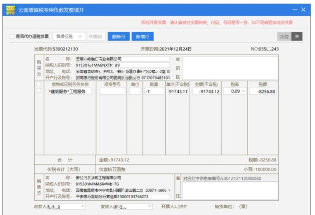The height and width of the screenshot is (215, 315).
Task: Click the 金额(不含税) column header
Action: click(206, 84)
